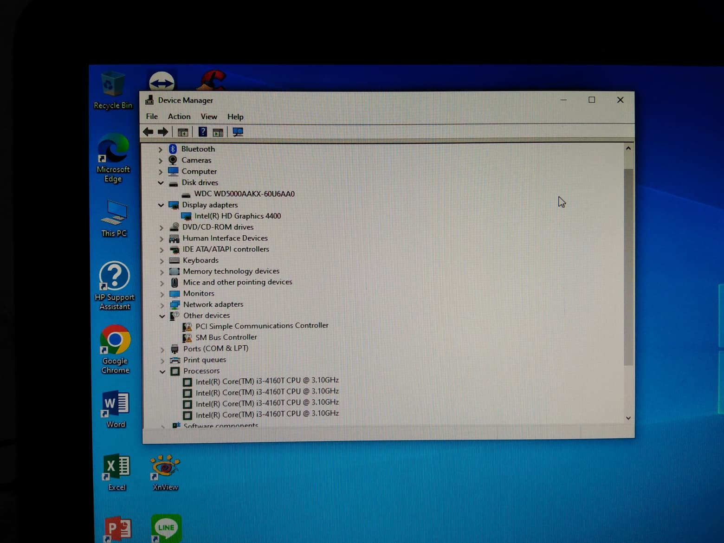Select the last Intel Core i3-4160T processor entry

pyautogui.click(x=267, y=414)
